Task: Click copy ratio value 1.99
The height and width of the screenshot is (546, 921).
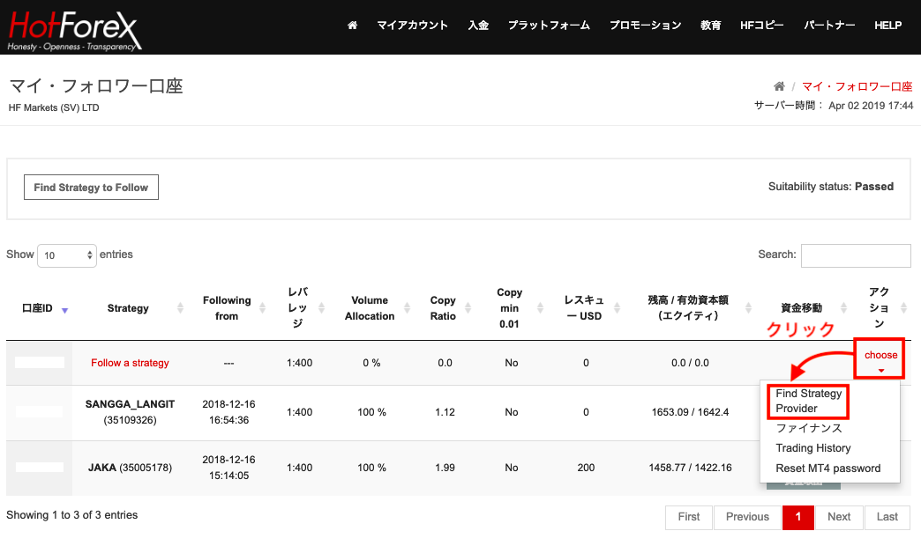Action: [445, 468]
